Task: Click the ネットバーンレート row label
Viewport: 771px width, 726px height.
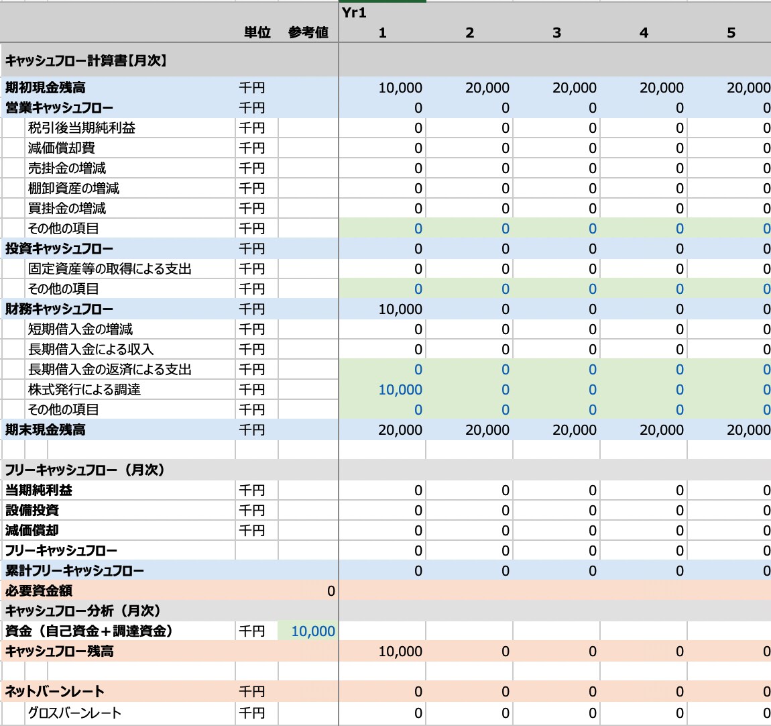Action: 54,692
